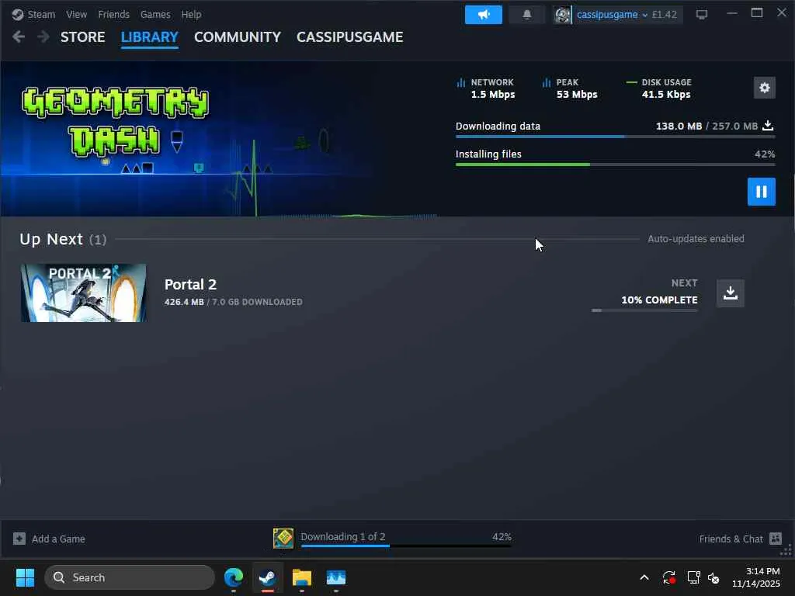Click the 426.4 MB / 7.0 GB text
This screenshot has width=795, height=596.
233,302
